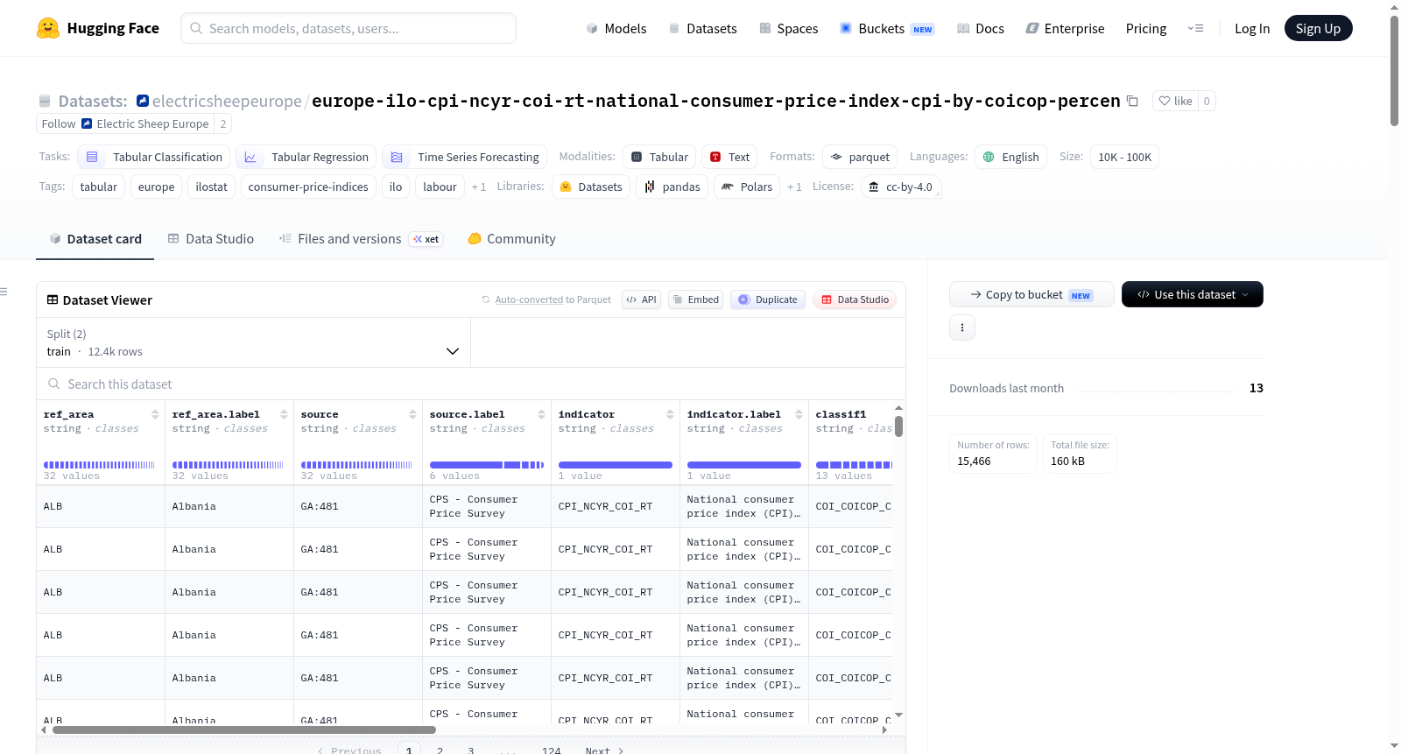1401x754 pixels.
Task: Expand the extra libraries +1 indicator
Action: click(x=794, y=187)
